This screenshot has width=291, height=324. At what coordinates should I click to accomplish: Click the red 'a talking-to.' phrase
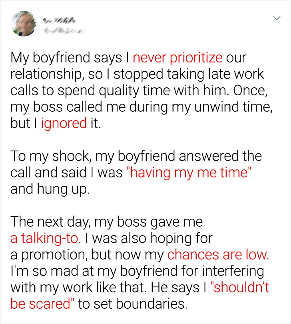tap(46, 238)
